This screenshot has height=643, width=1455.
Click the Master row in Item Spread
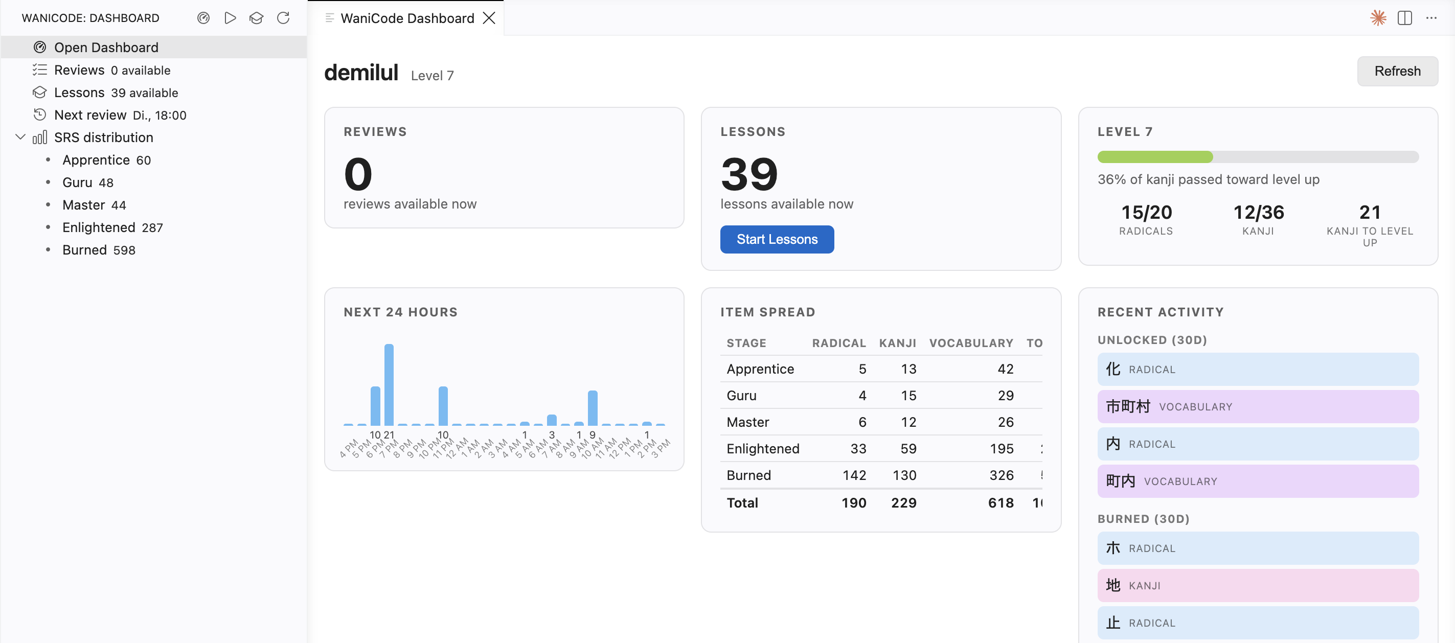(881, 422)
